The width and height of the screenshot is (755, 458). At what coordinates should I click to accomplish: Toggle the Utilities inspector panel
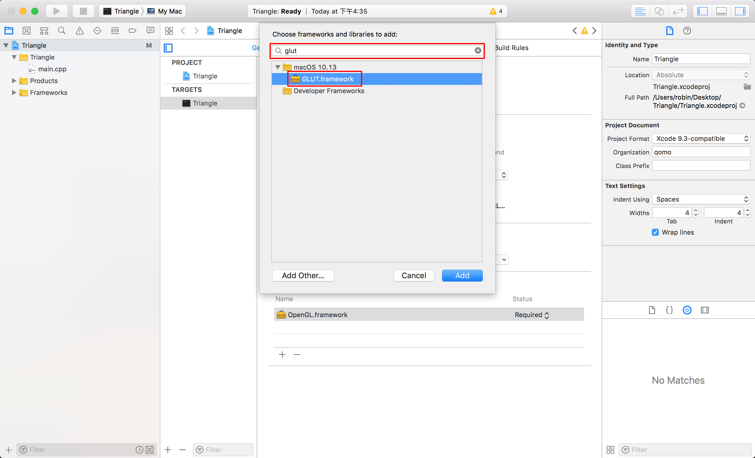pyautogui.click(x=740, y=11)
